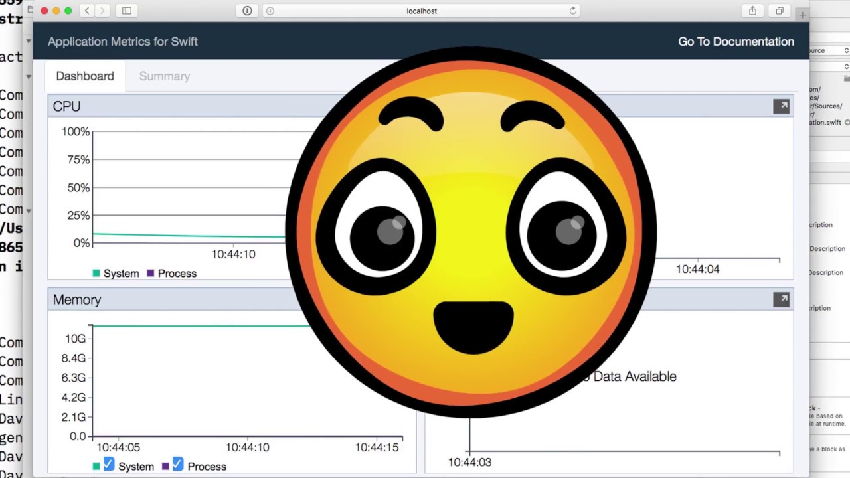Maximize the panel right of Memory chart
850x478 pixels.
(x=781, y=299)
